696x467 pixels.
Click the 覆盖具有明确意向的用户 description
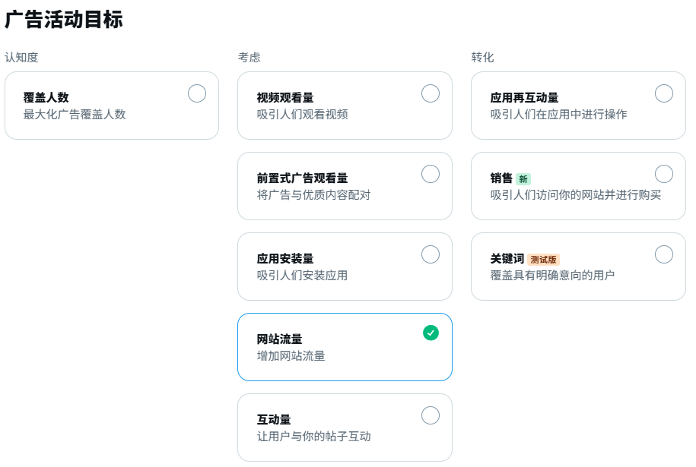pyautogui.click(x=552, y=276)
